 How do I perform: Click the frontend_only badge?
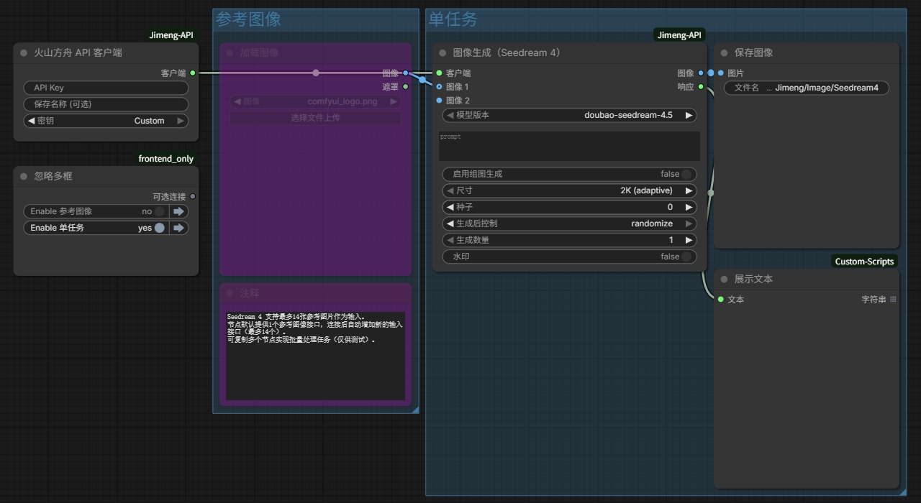166,158
